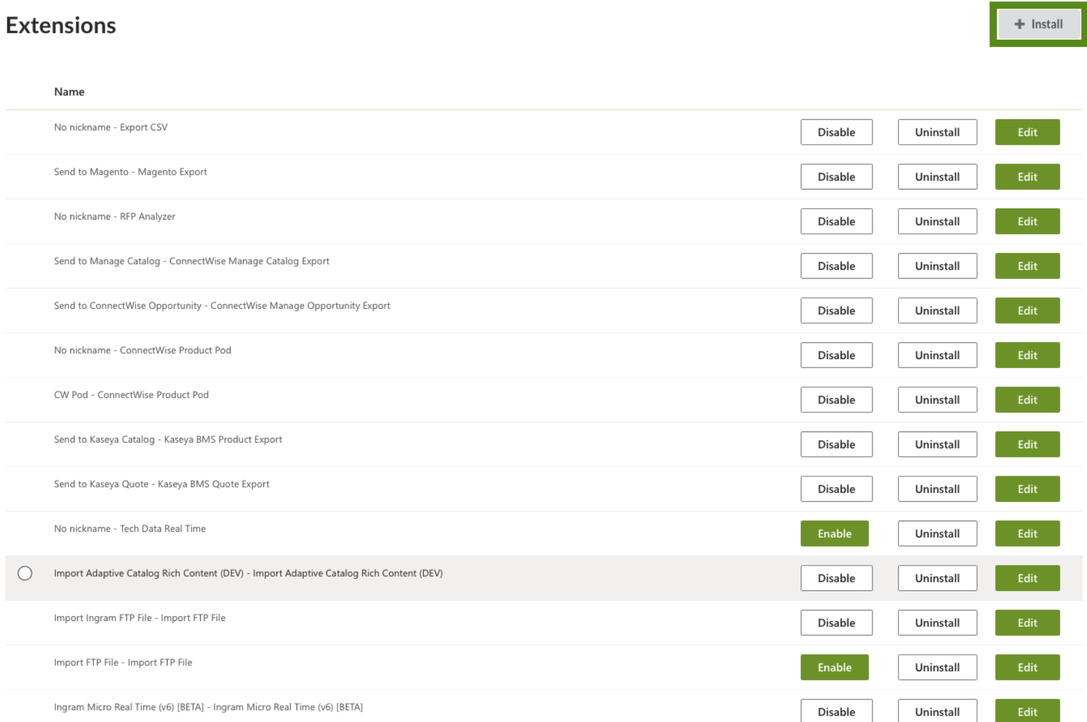
Task: Open Send to Magento extension row
Action: pos(543,177)
